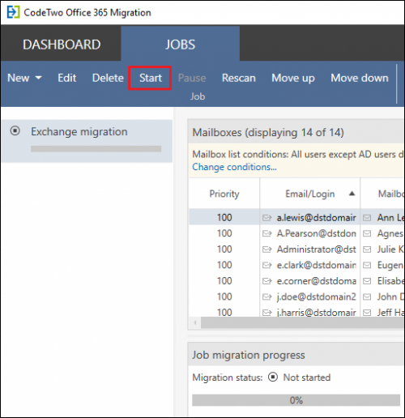
Task: Click the mailbox list horizontal scrollbar
Action: (302, 322)
